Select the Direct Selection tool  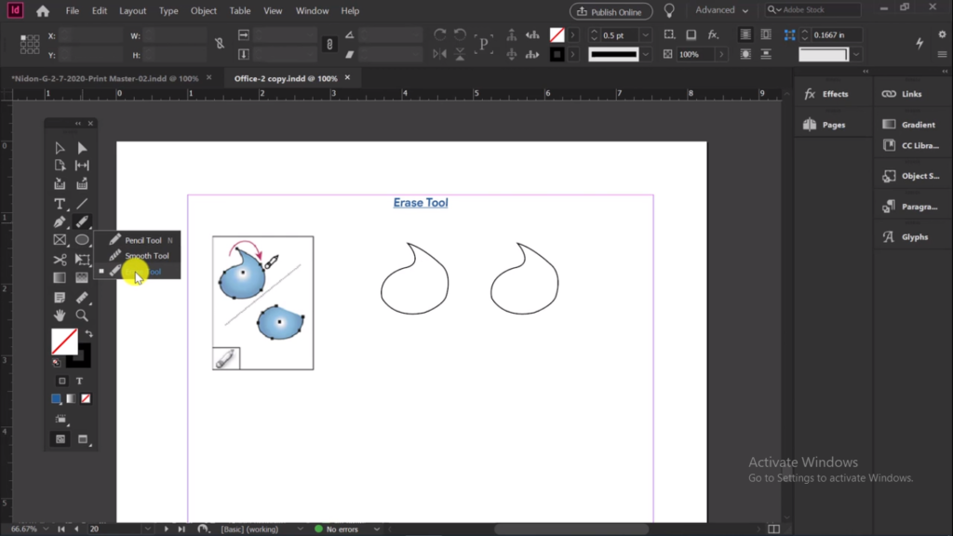82,148
